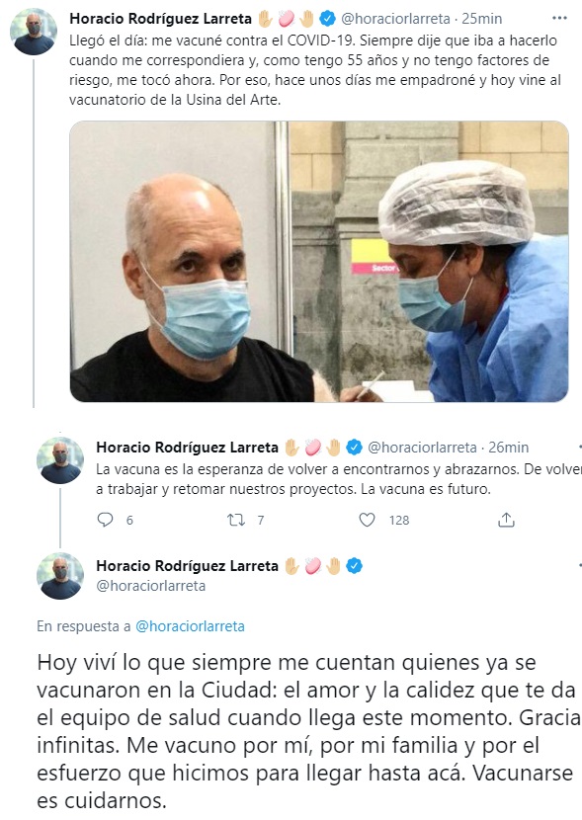Click Horacio Rodríguez Larreta name on top tweet
Screen dimensions: 582x820
(160, 19)
